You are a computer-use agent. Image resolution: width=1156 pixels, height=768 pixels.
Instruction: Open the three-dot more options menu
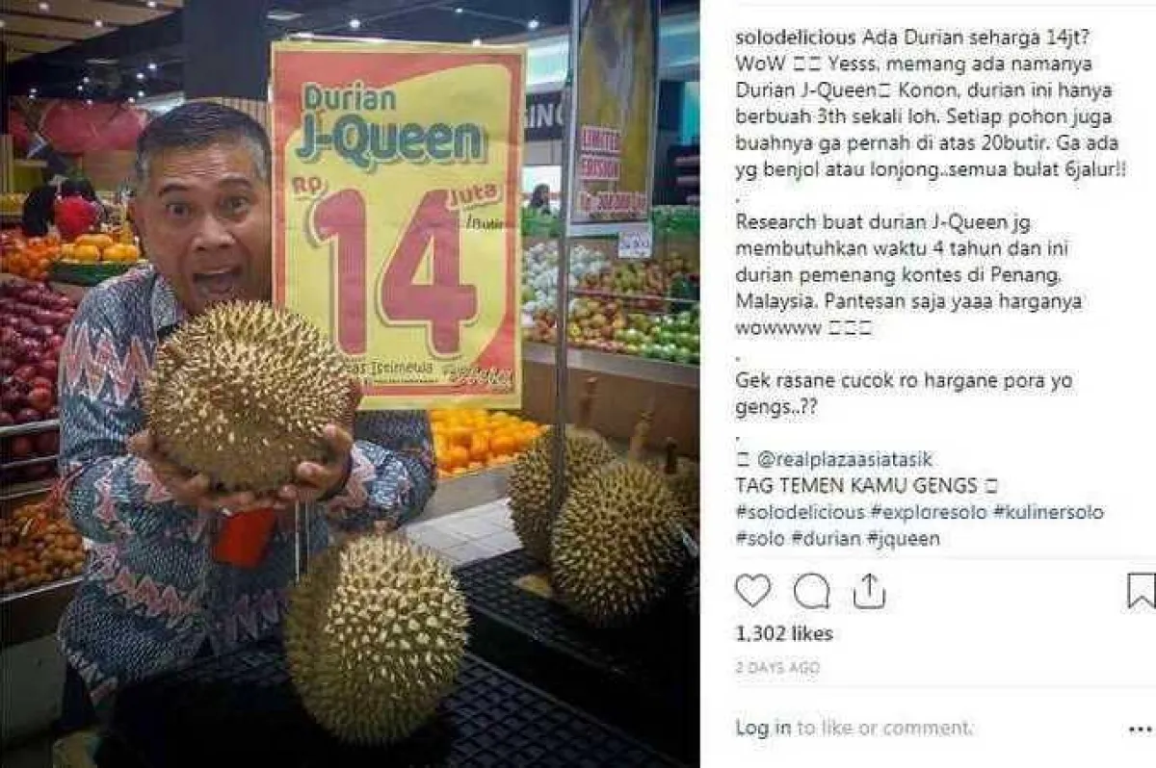[1140, 730]
